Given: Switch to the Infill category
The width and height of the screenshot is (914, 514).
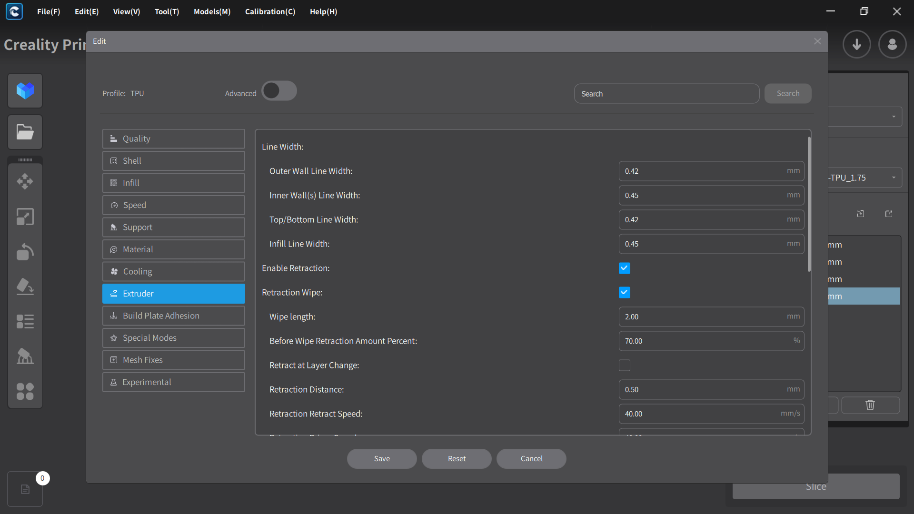Looking at the screenshot, I should tap(174, 183).
